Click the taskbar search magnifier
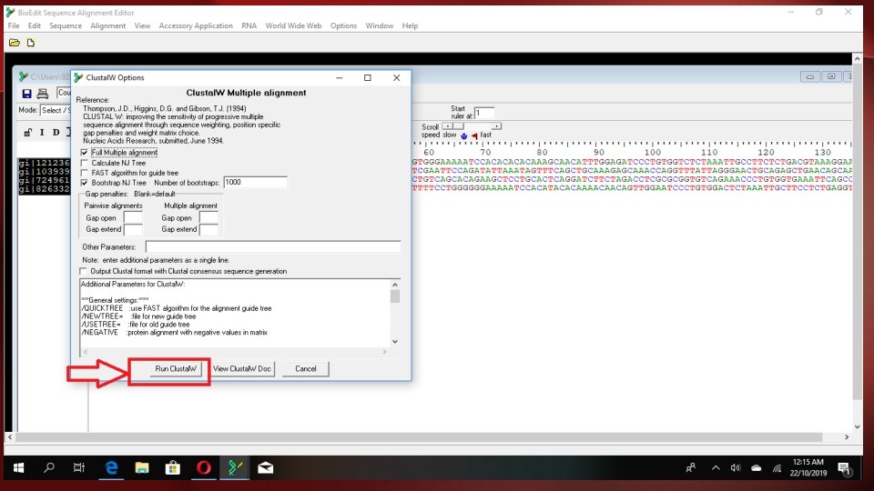Image resolution: width=874 pixels, height=491 pixels. point(49,467)
